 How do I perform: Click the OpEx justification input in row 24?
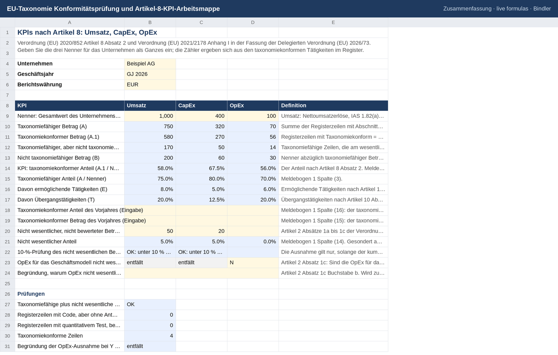pyautogui.click(x=201, y=273)
